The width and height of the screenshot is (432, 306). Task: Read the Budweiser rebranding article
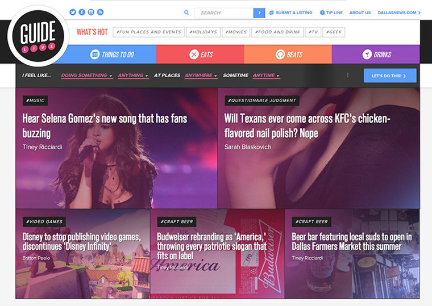[211, 246]
